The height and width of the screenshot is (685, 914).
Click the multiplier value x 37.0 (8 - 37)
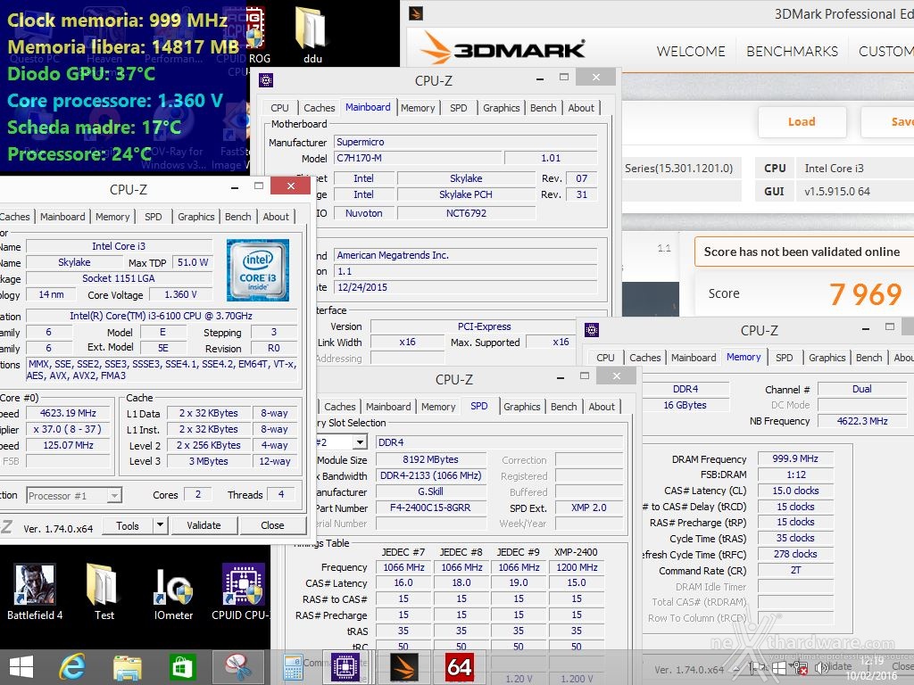(68, 429)
